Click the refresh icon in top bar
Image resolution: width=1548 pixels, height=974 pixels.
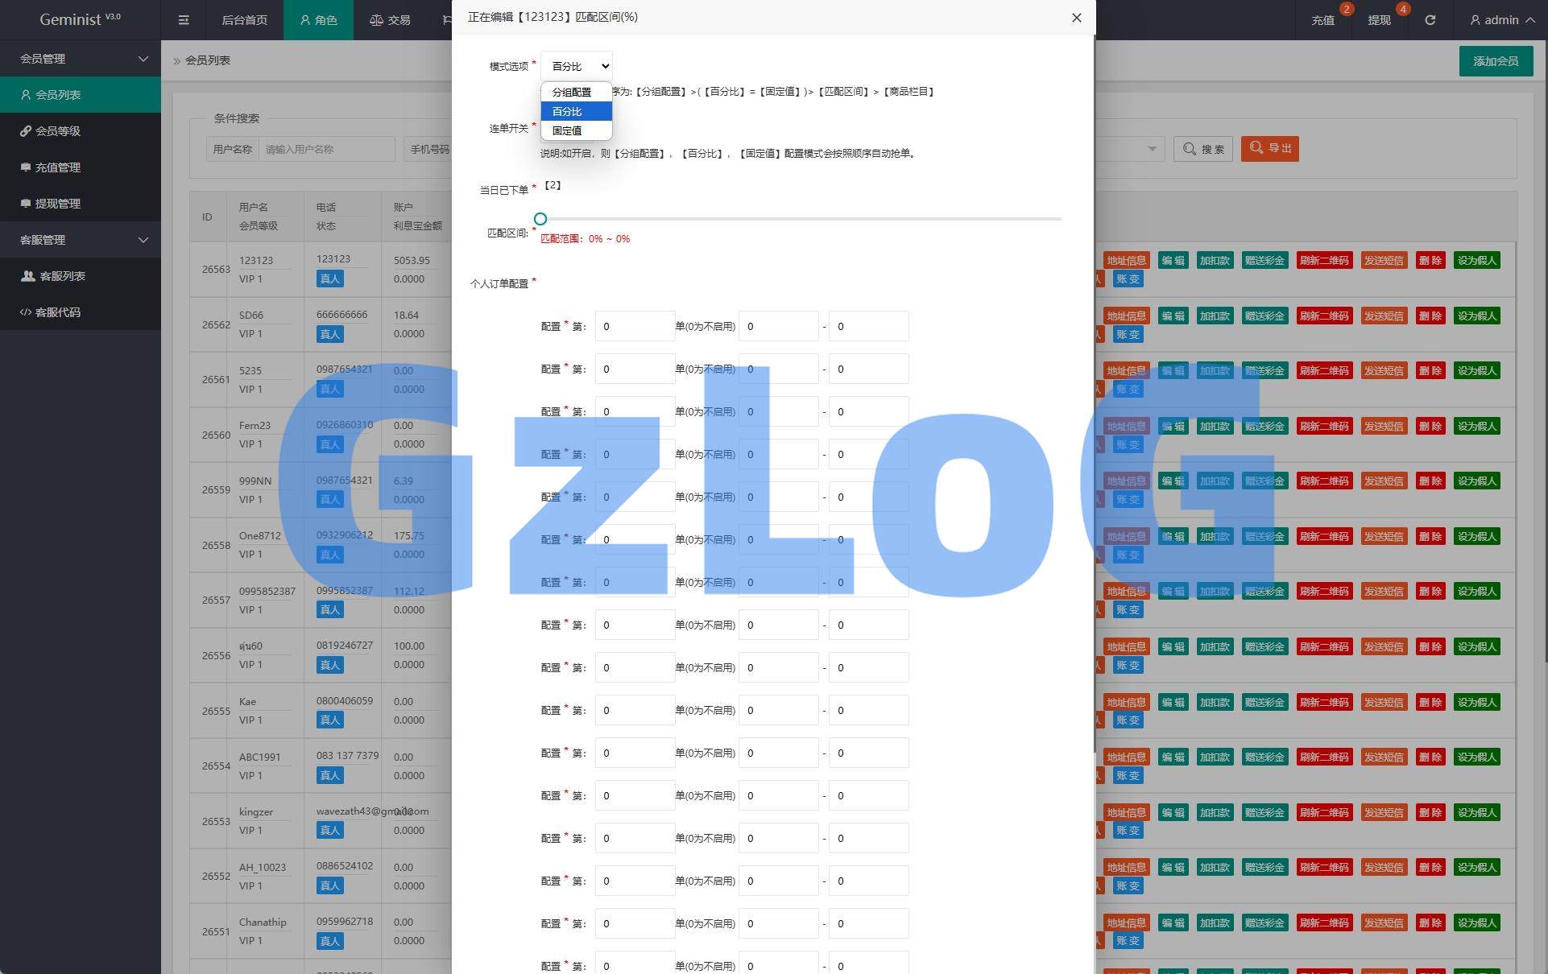tap(1430, 20)
